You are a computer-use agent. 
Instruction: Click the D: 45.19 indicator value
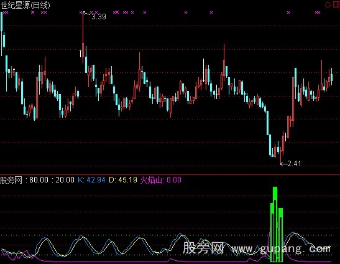pos(123,180)
